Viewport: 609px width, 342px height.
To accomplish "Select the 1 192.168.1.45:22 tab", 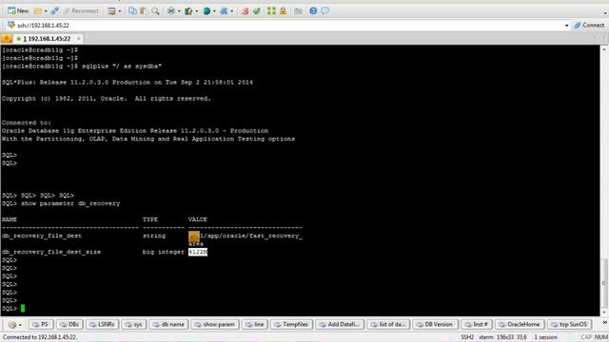I will point(47,39).
